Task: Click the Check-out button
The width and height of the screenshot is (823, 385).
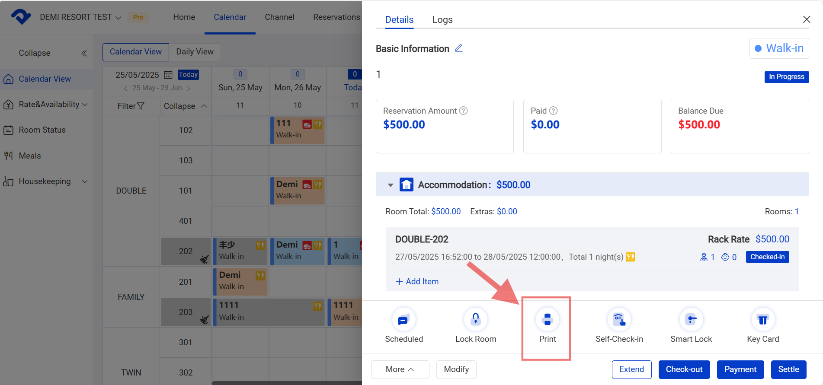Action: (x=684, y=369)
